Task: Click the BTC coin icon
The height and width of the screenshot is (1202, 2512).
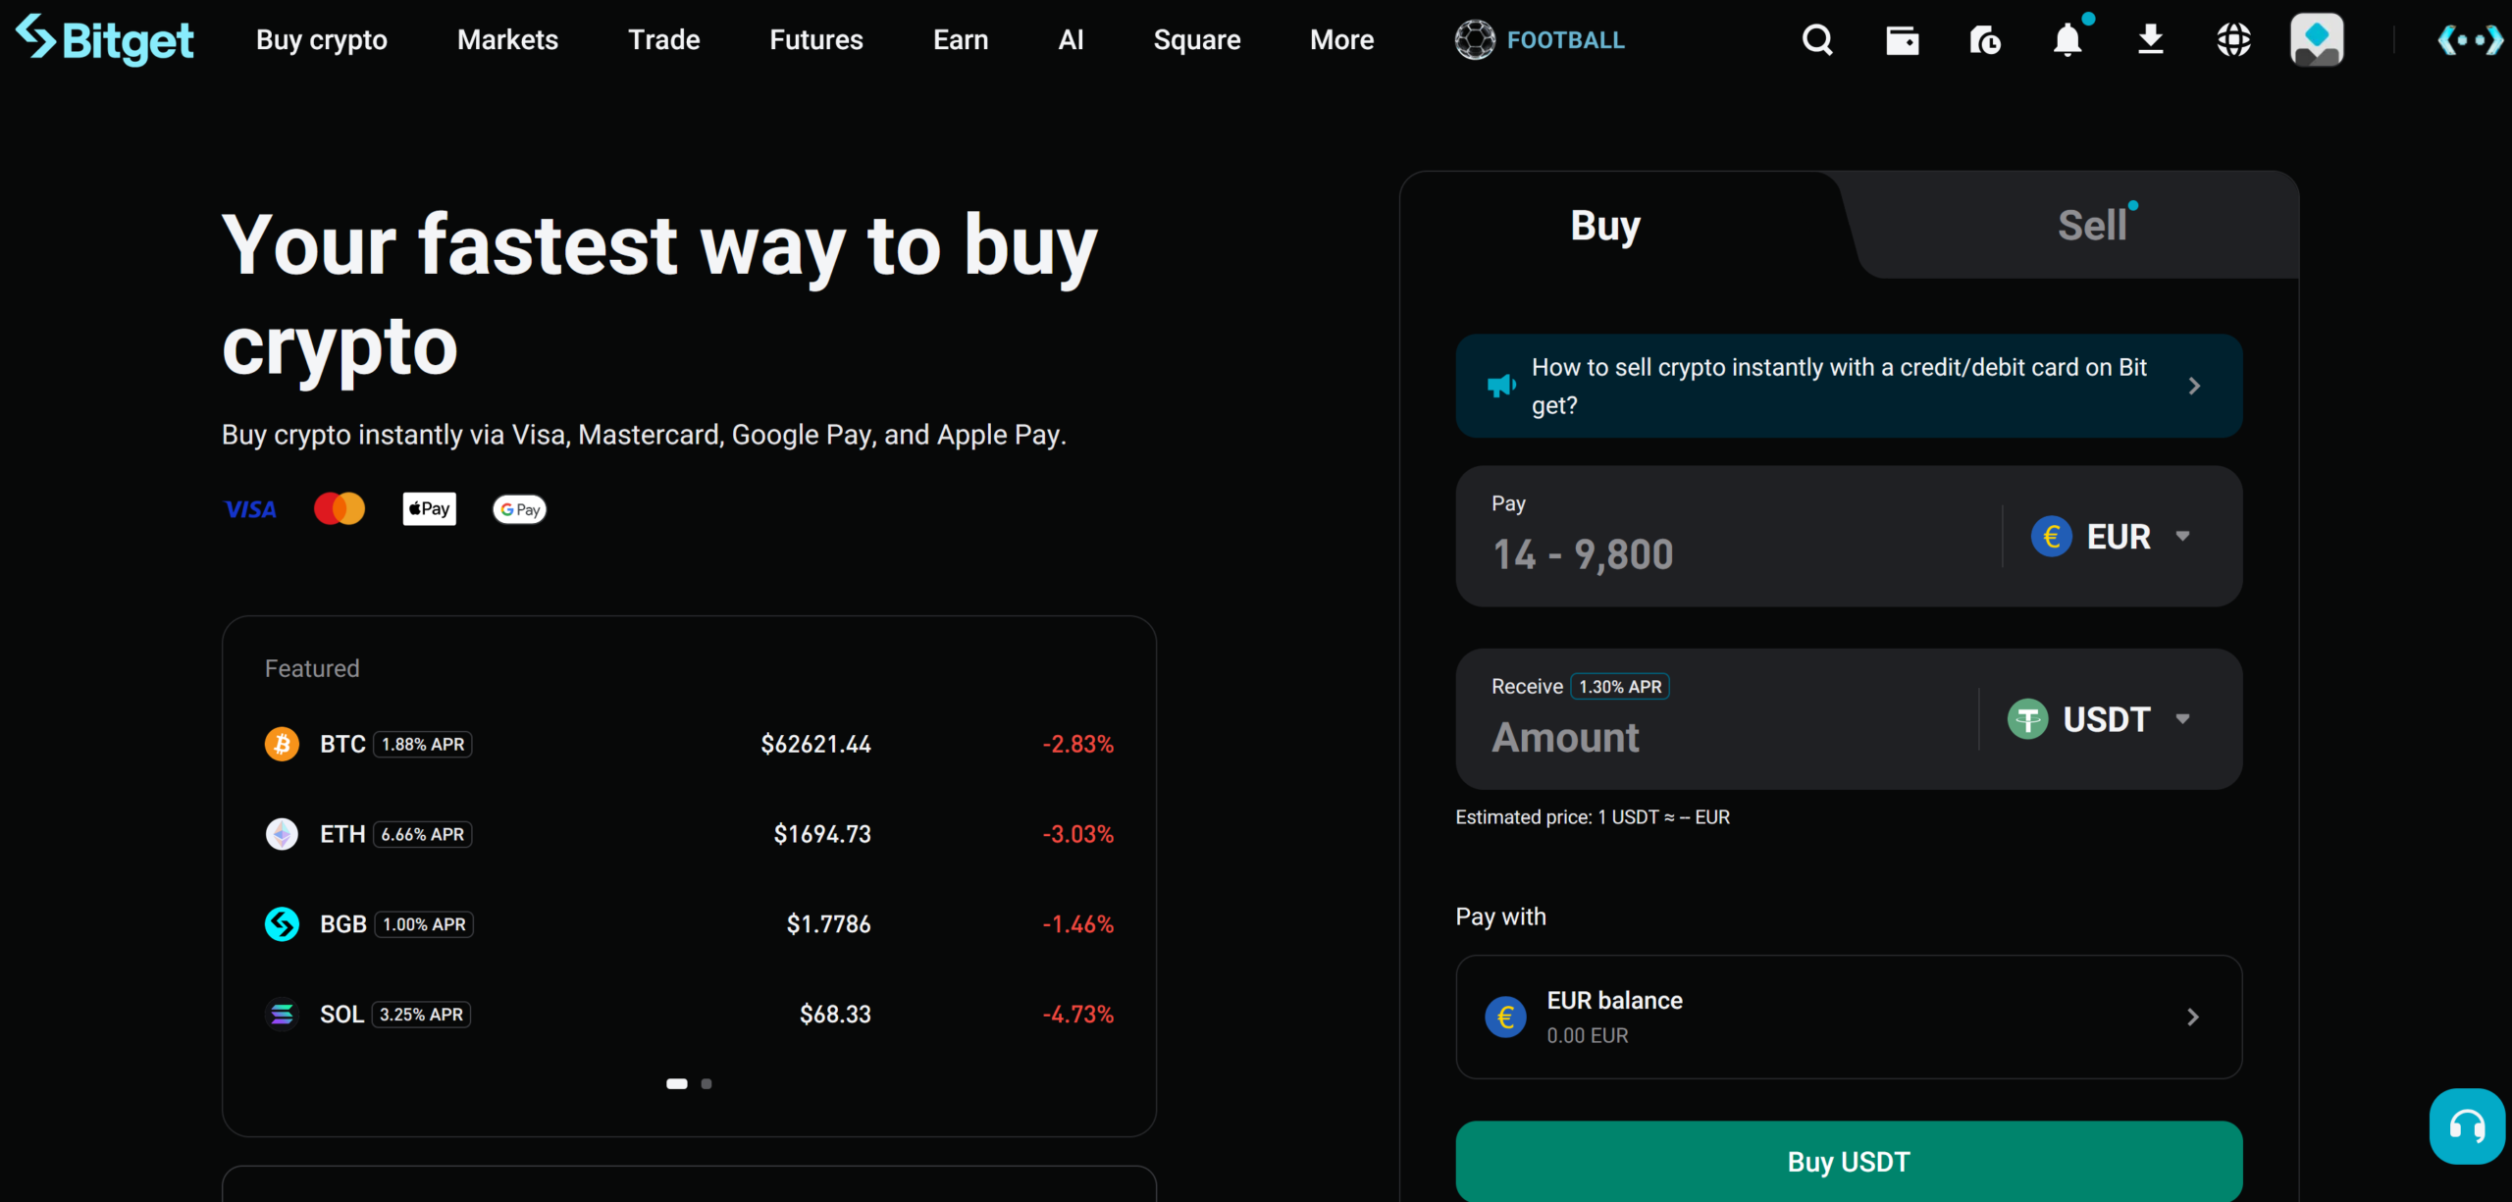Action: point(282,744)
